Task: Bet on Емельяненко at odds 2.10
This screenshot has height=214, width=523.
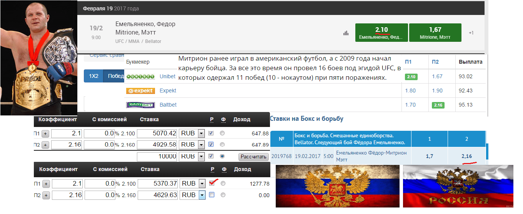Action: point(381,33)
